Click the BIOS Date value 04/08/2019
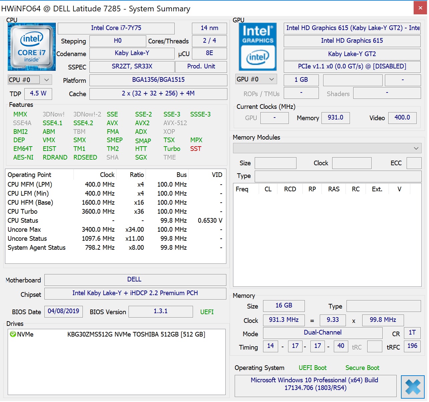The width and height of the screenshot is (429, 402). [x=63, y=311]
